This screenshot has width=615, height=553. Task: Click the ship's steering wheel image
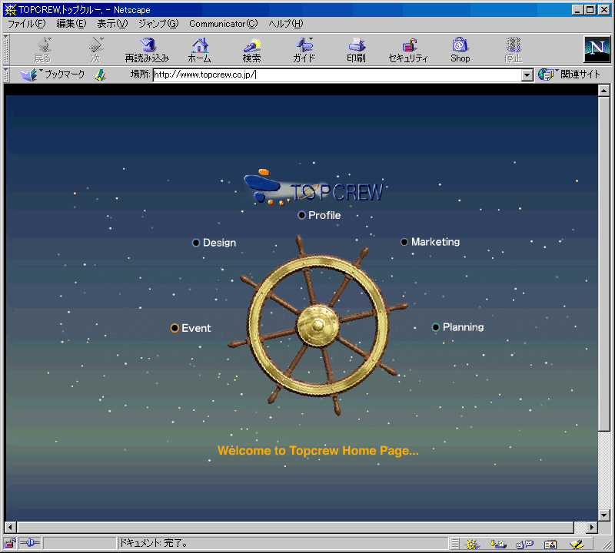pyautogui.click(x=318, y=326)
